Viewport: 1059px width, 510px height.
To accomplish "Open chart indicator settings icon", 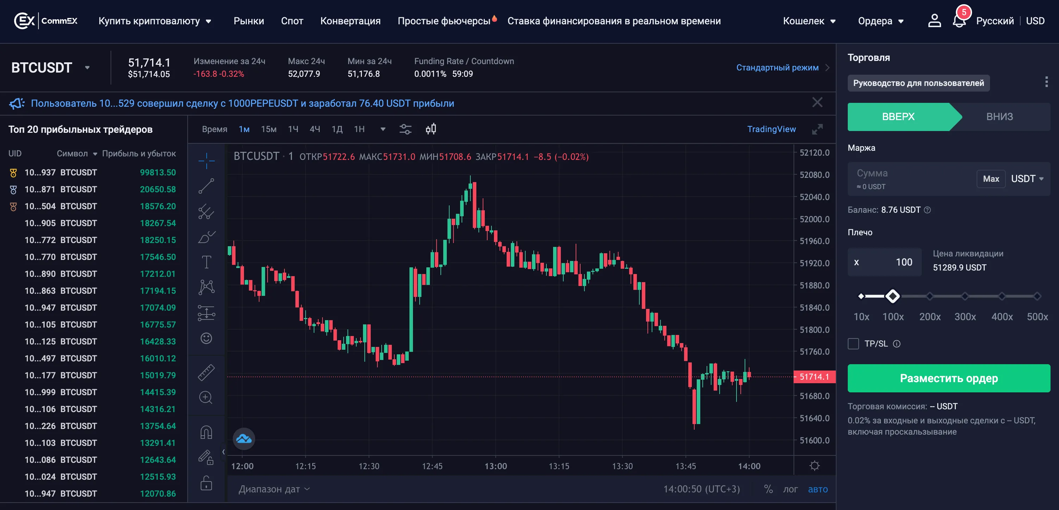I will (x=406, y=129).
